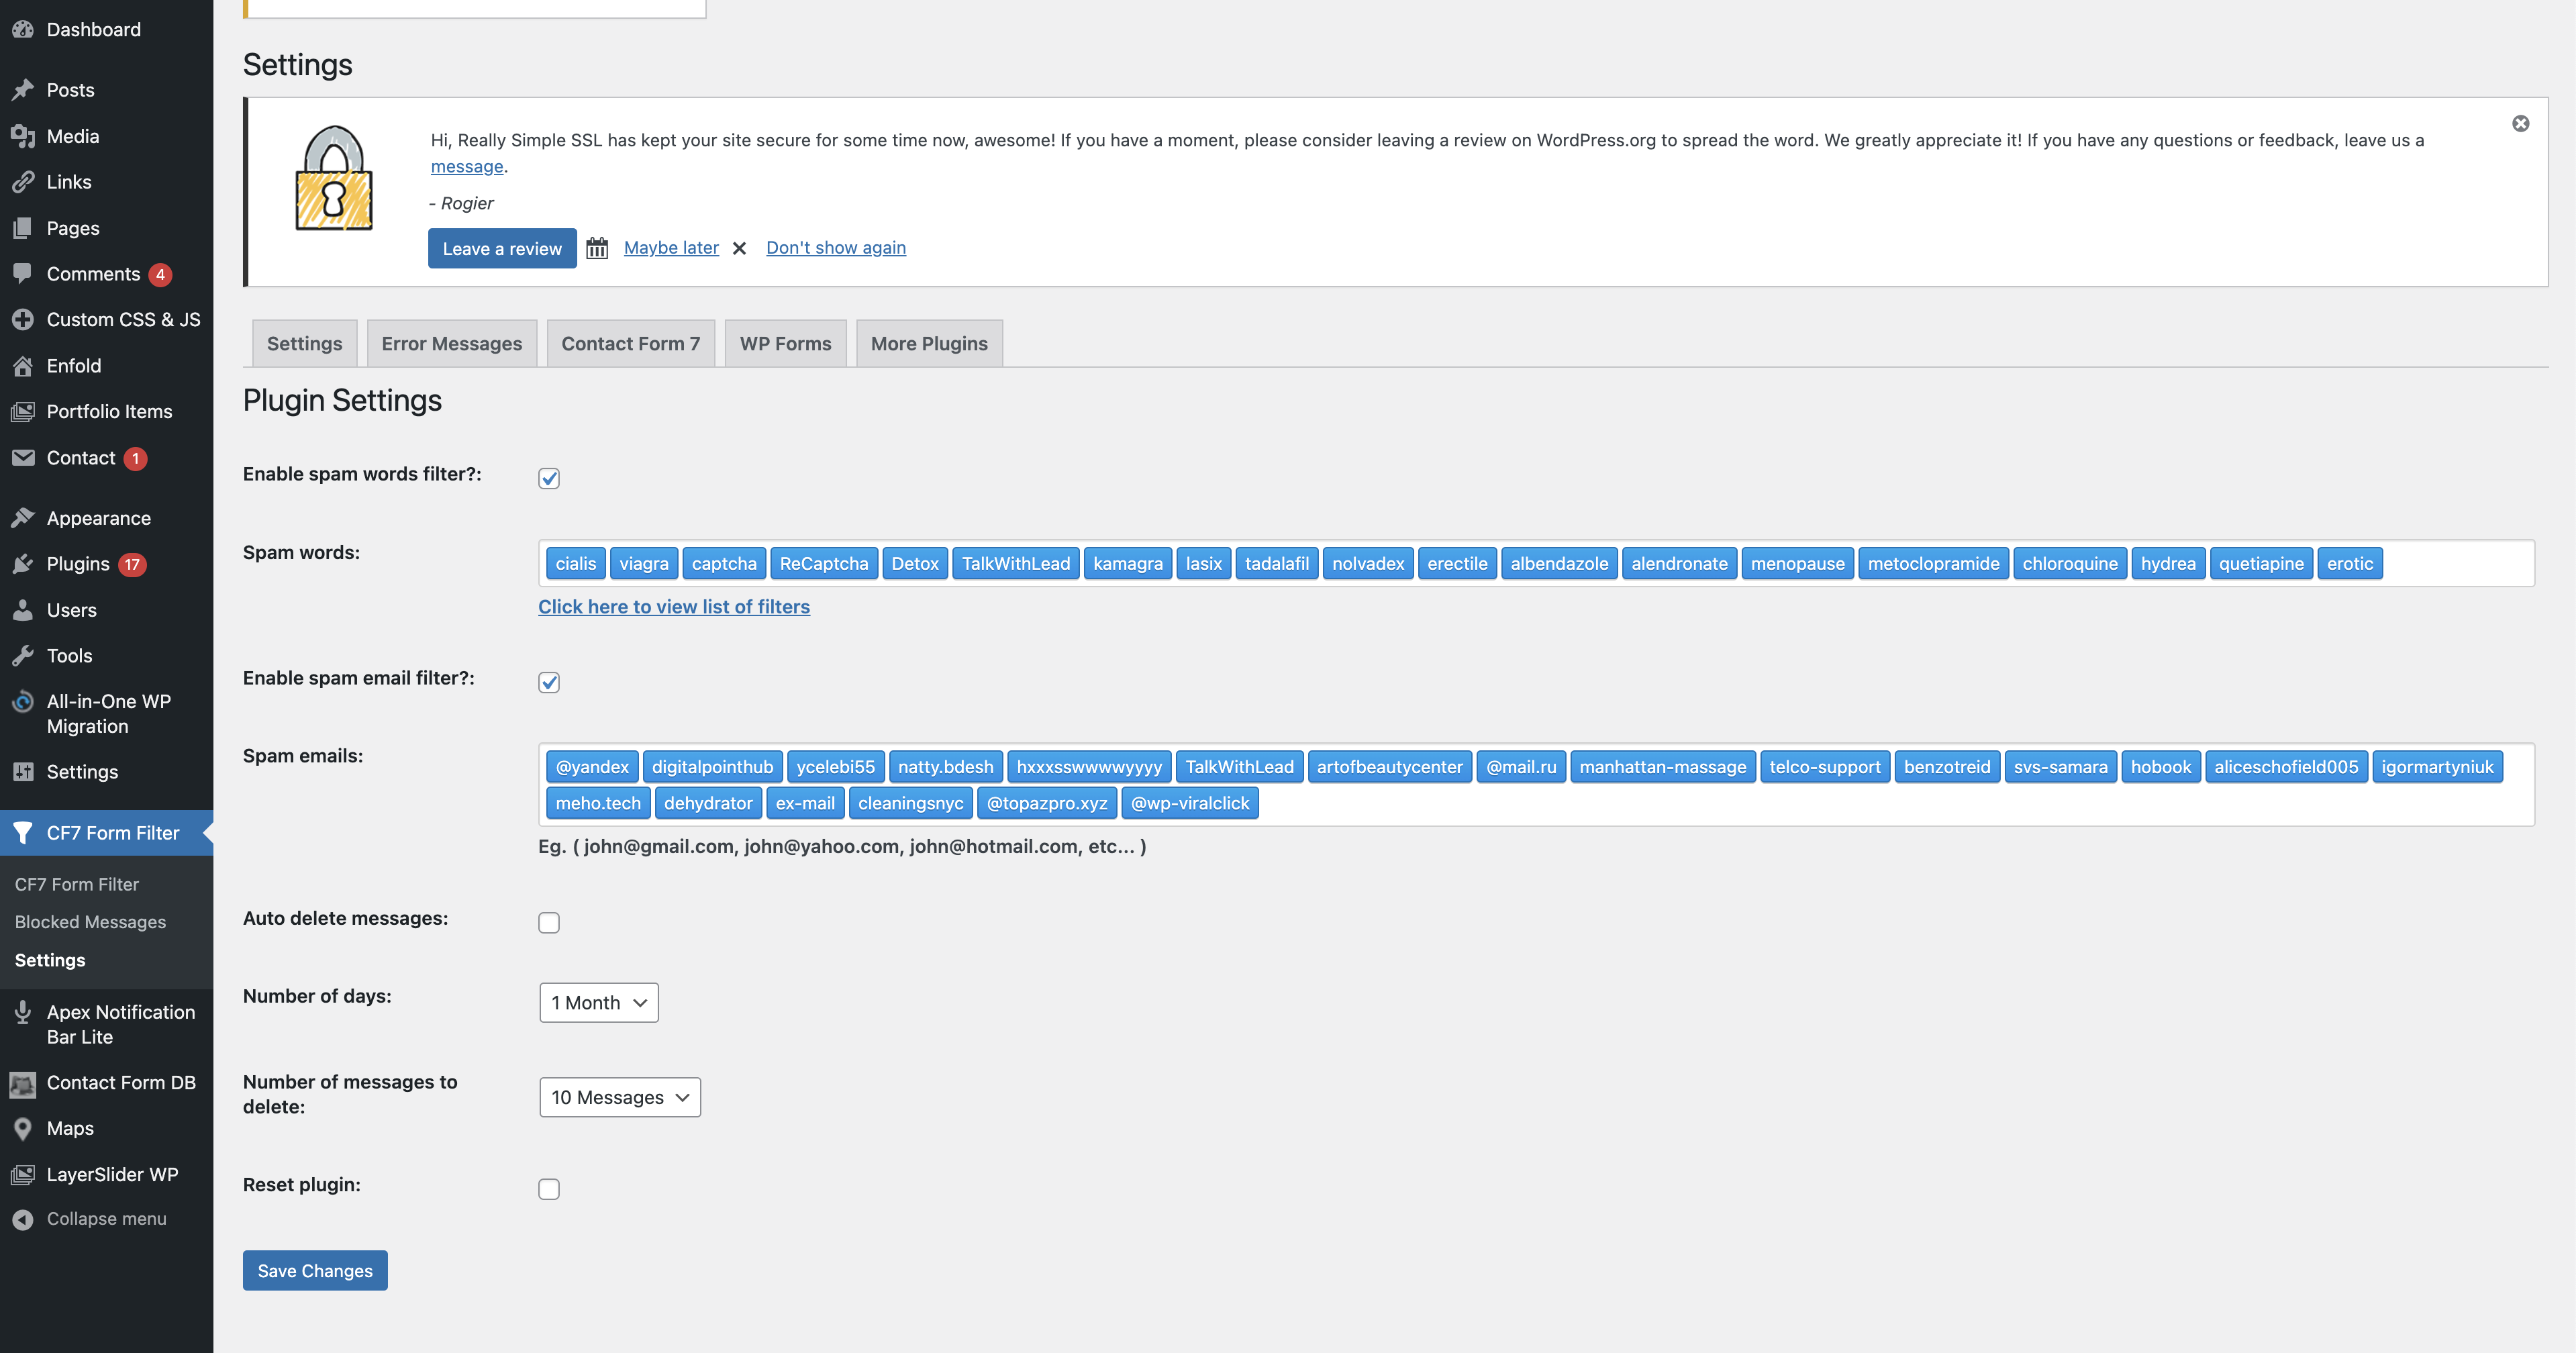2576x1353 pixels.
Task: Open Blocked Messages submenu item
Action: [x=90, y=922]
